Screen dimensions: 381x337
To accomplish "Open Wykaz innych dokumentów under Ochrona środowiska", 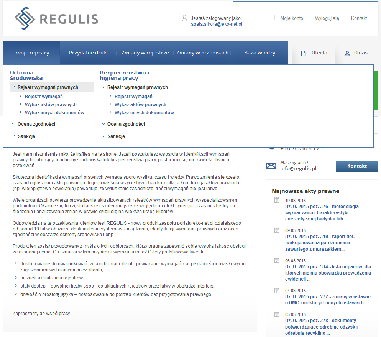I will 54,112.
